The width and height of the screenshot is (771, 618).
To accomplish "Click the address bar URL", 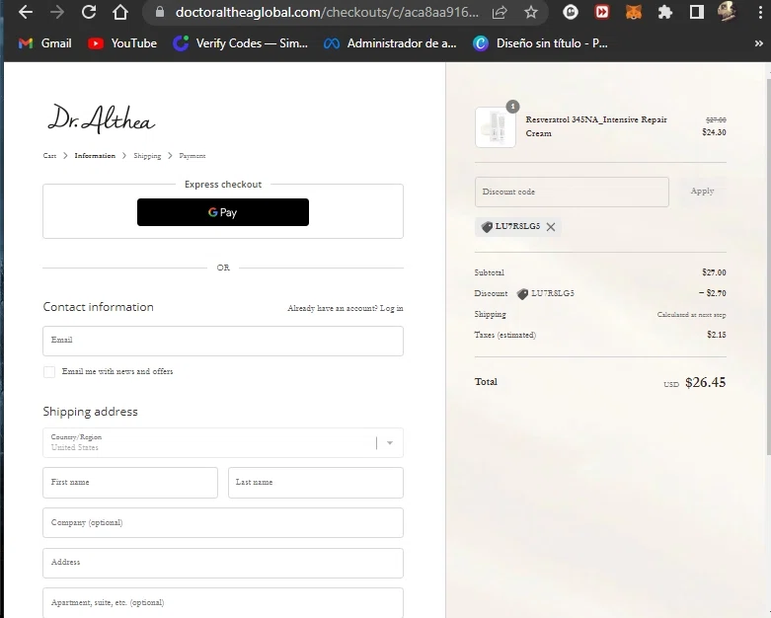I will point(327,12).
